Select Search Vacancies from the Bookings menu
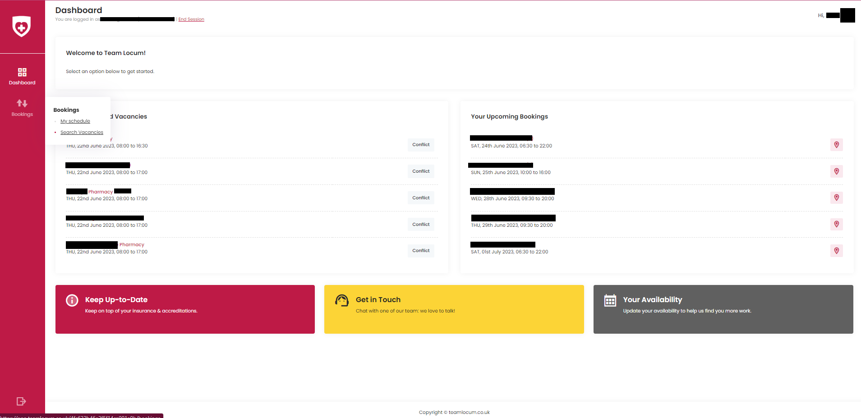Image resolution: width=861 pixels, height=418 pixels. pyautogui.click(x=82, y=132)
